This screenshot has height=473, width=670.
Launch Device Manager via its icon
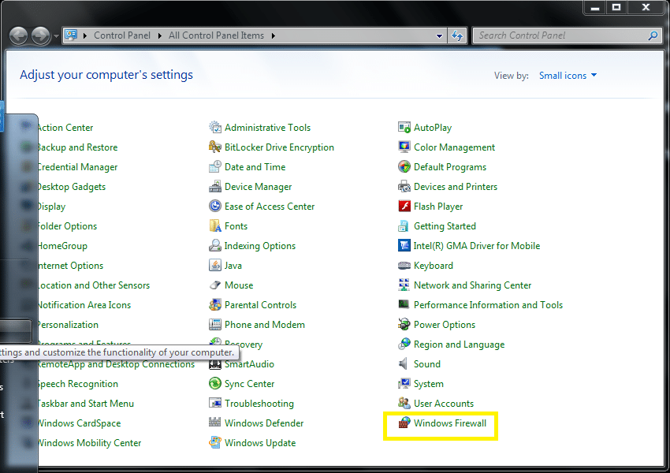click(215, 186)
